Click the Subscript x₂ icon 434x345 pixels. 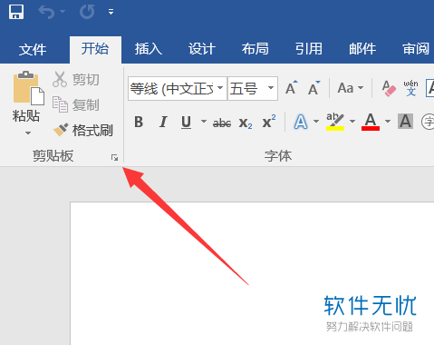246,123
